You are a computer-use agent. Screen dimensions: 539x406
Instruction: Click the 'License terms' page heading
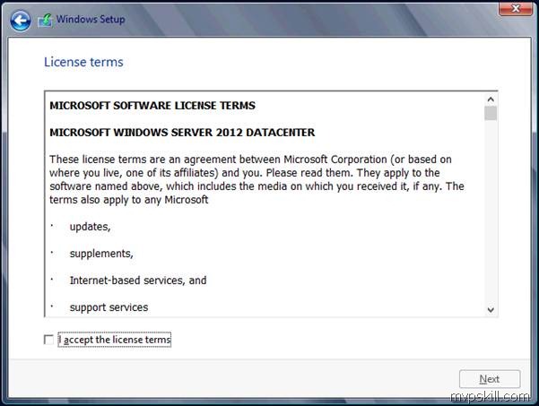[83, 62]
